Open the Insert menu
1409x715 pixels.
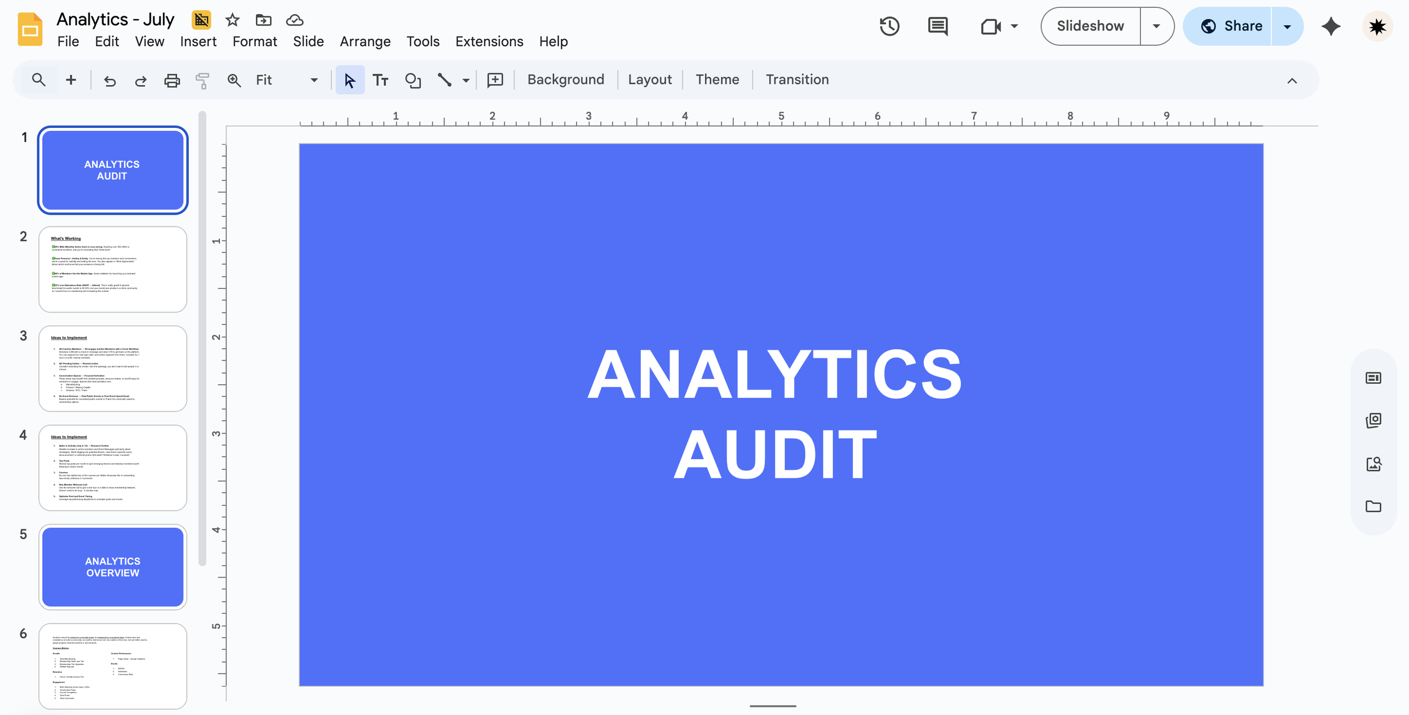(198, 42)
